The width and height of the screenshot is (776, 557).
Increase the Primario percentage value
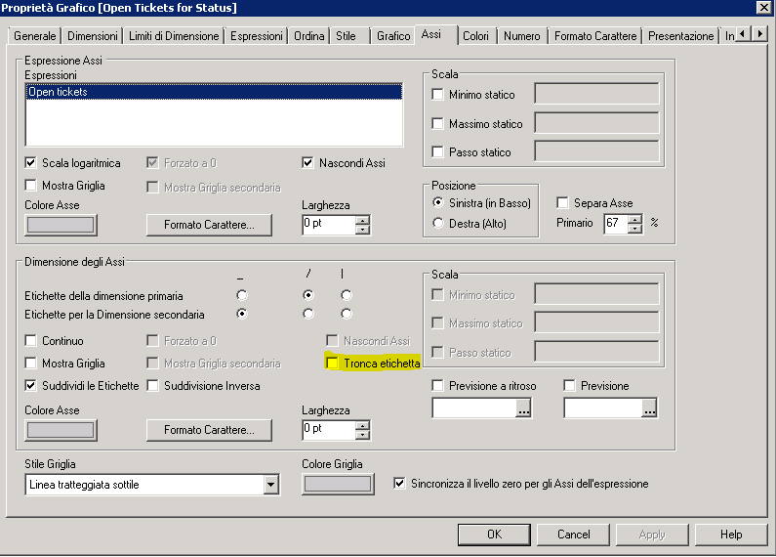point(636,219)
